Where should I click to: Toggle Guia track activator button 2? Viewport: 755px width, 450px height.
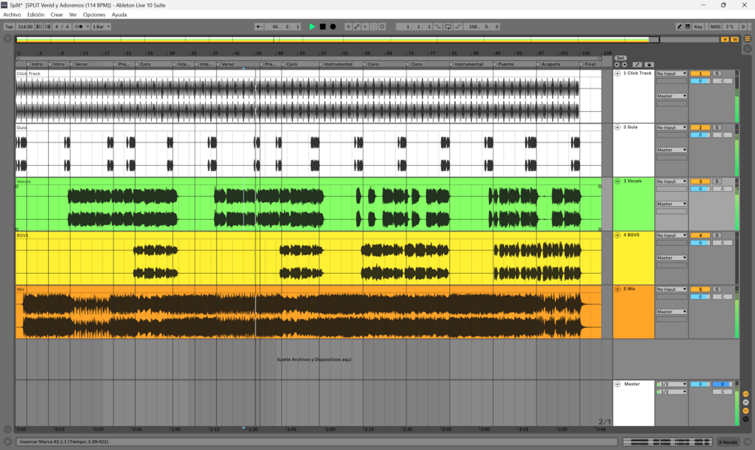(700, 127)
